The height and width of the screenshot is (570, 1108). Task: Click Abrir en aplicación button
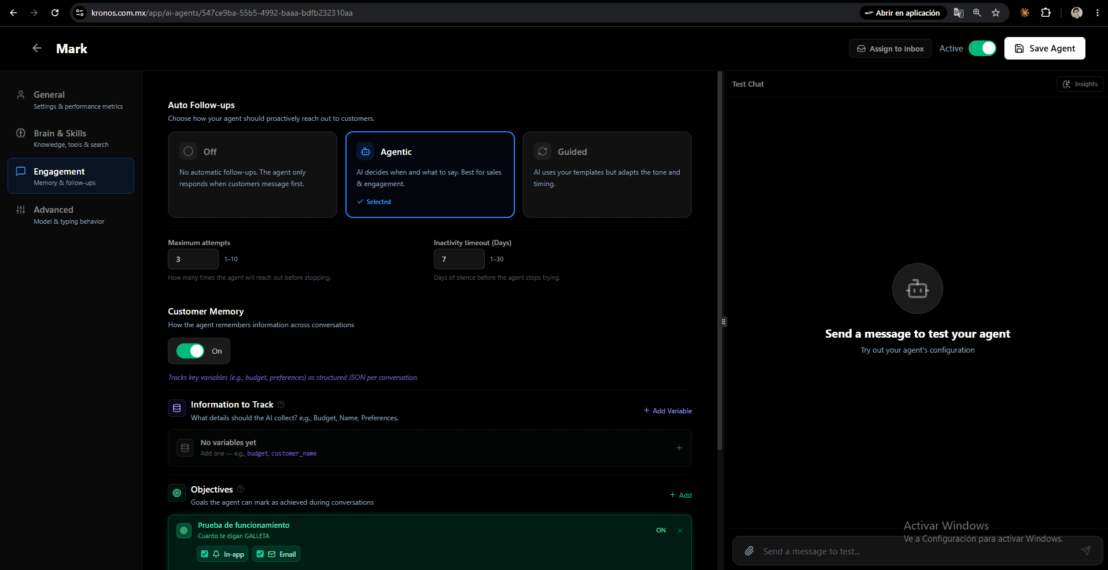tap(902, 13)
